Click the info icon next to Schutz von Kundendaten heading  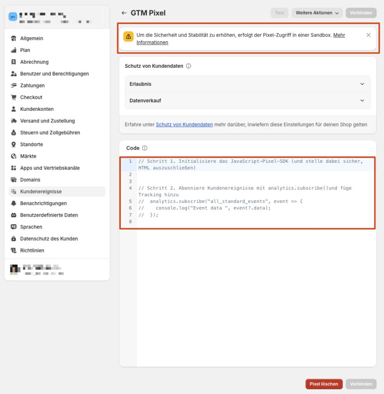click(189, 66)
